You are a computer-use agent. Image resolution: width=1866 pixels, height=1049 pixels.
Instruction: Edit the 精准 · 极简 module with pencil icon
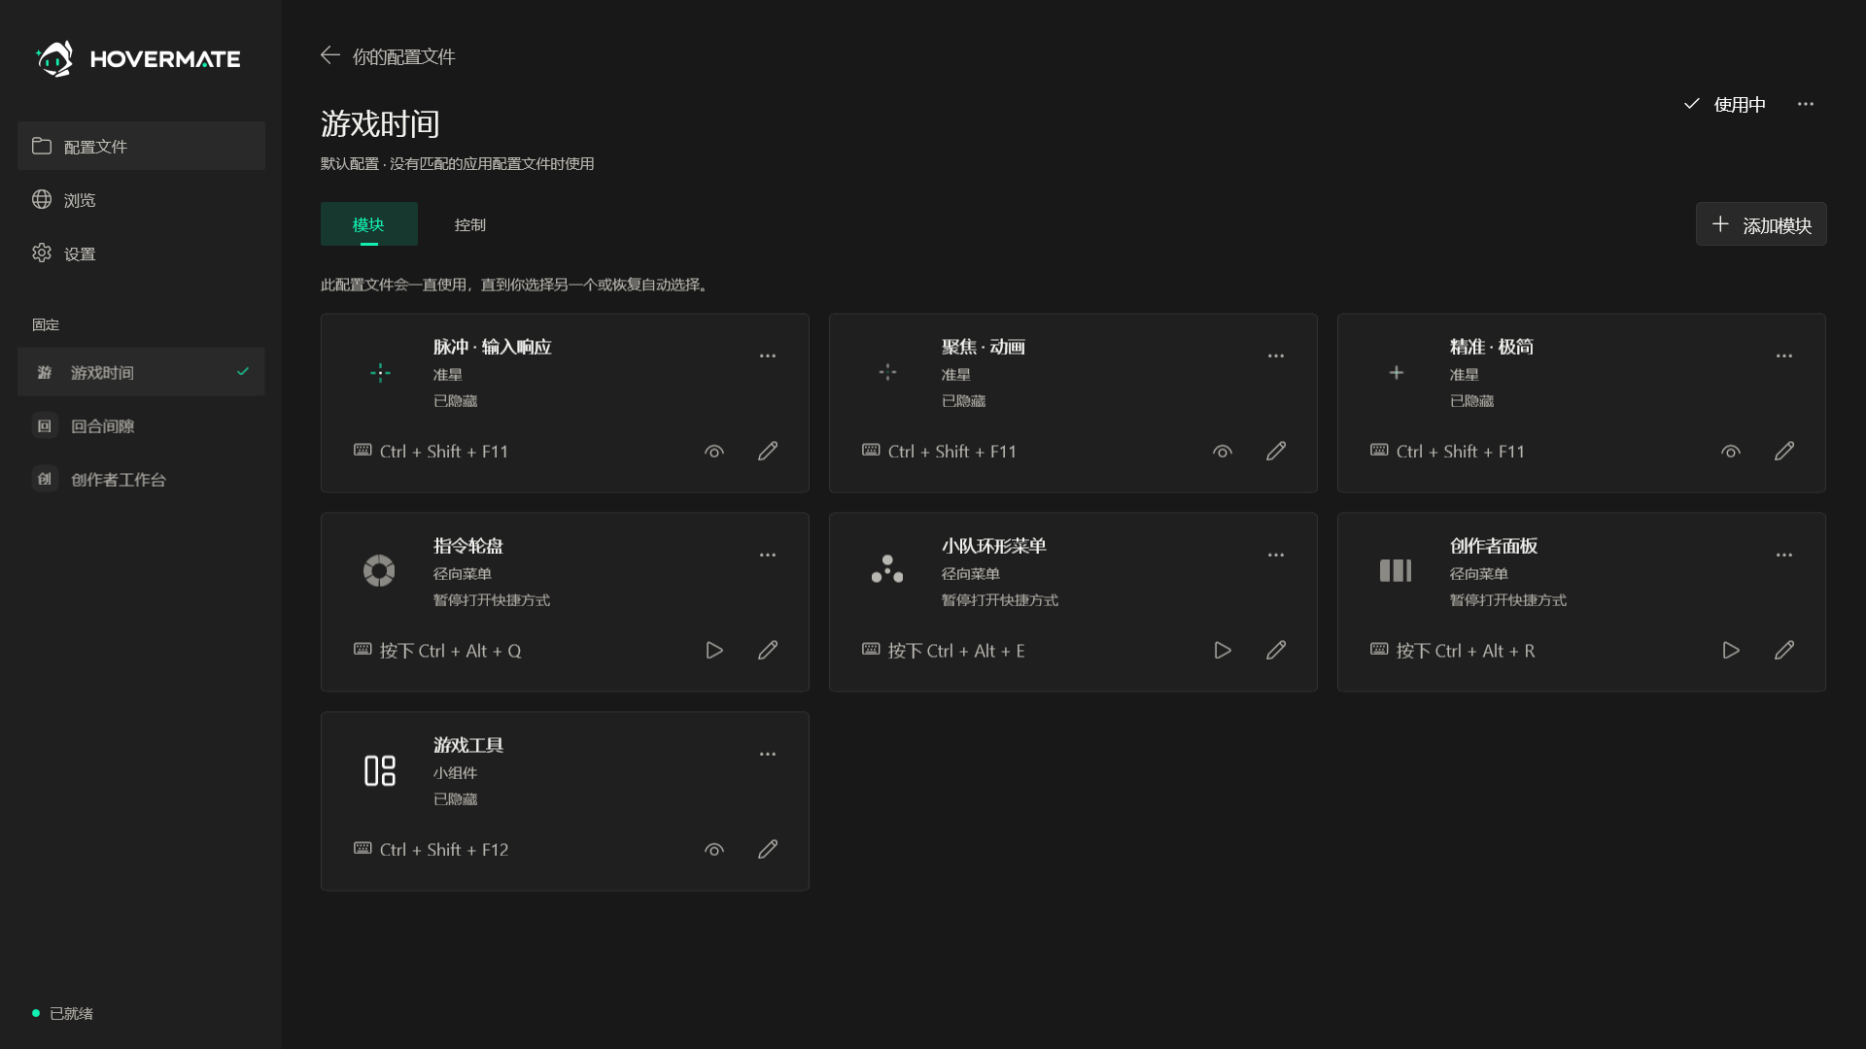click(x=1784, y=452)
